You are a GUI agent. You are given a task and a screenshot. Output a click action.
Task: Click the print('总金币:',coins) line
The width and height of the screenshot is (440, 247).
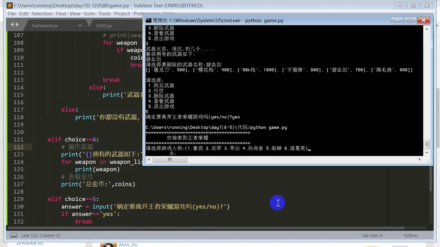tap(98, 184)
